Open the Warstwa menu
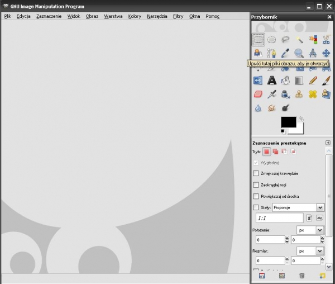The width and height of the screenshot is (335, 284). pyautogui.click(x=113, y=16)
